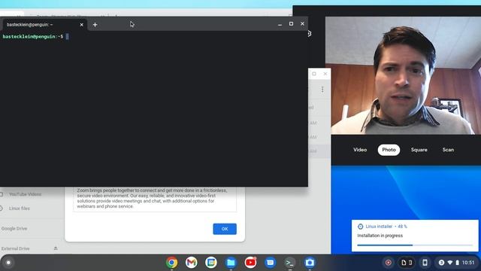Maximize the Files window behind terminal
The height and width of the screenshot is (271, 481).
coord(314,74)
